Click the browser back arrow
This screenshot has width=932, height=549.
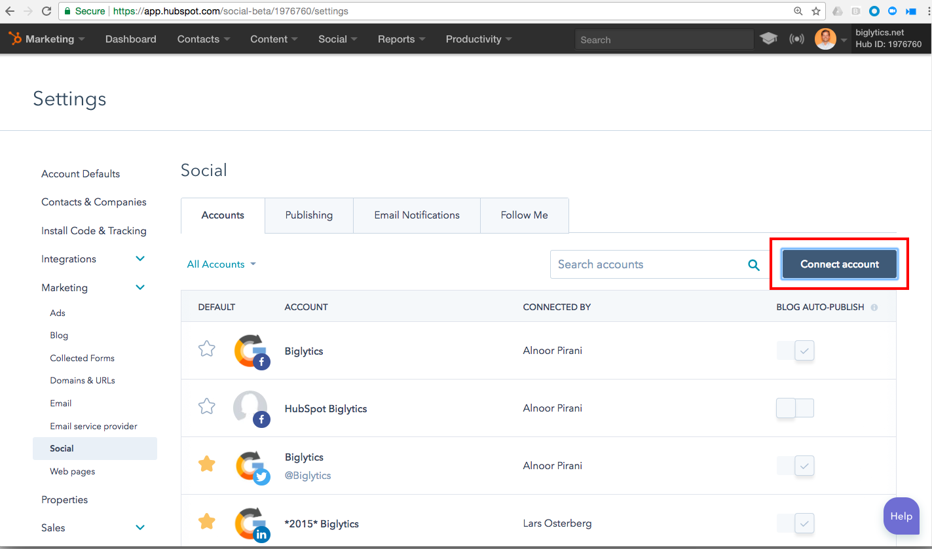10,11
